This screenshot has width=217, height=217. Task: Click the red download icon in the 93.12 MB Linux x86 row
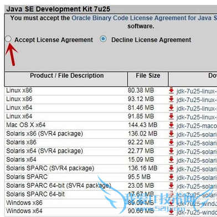172,99
